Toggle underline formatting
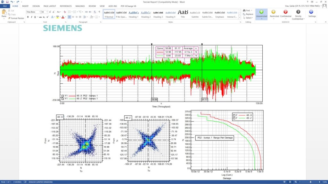328x184 pixels. (35, 17)
